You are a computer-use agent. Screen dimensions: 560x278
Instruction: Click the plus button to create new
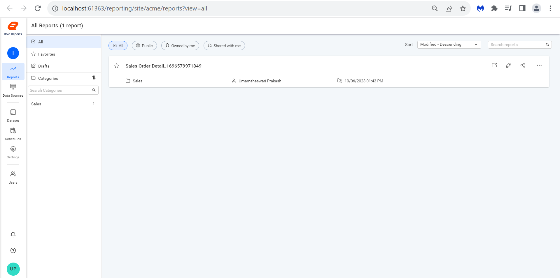coord(13,53)
